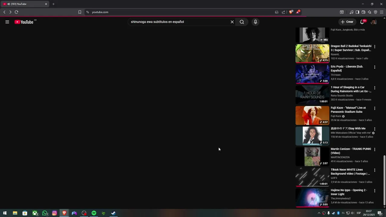
Task: Select the (161) YouTube tab
Action: 25,4
